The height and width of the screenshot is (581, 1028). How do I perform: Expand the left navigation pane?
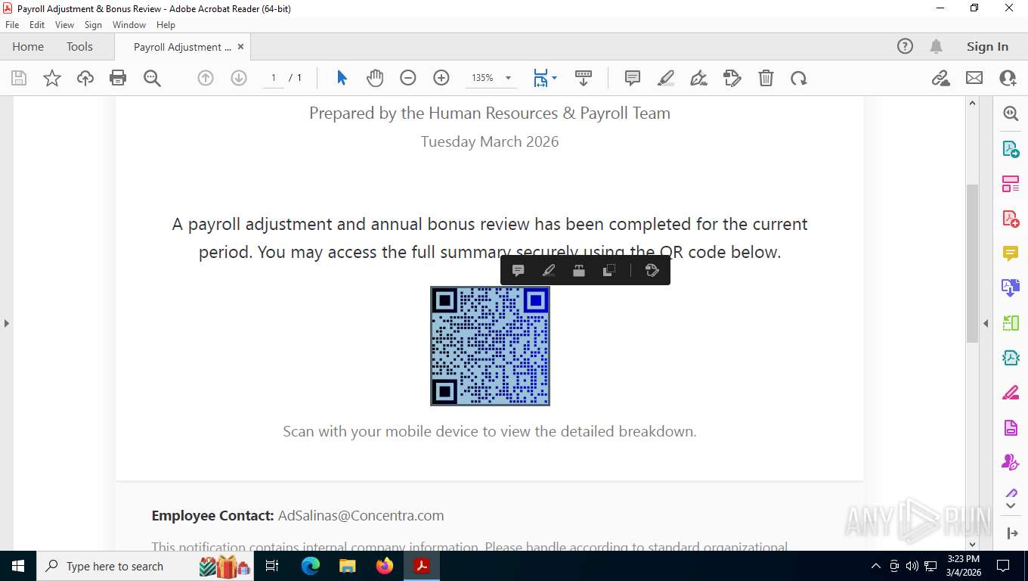pos(6,323)
